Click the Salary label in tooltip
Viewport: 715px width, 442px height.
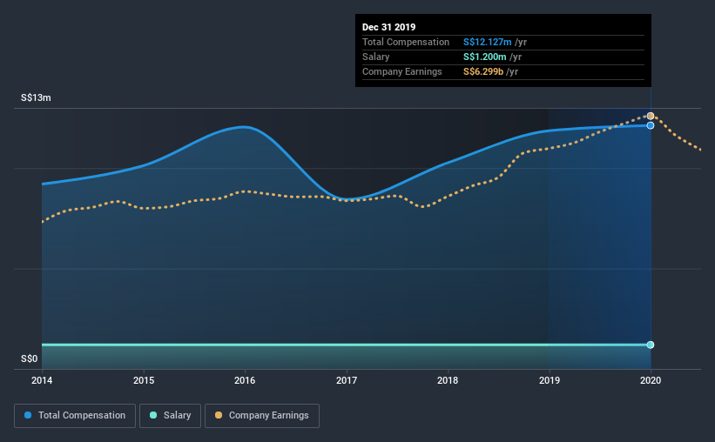[x=375, y=57]
